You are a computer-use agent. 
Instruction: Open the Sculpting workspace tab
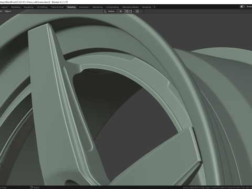29,7
